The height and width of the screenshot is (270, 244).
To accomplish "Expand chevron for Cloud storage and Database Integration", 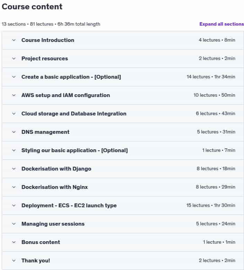I will (x=14, y=114).
